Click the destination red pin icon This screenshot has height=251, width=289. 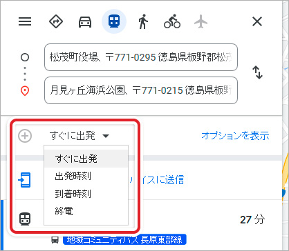tap(25, 91)
